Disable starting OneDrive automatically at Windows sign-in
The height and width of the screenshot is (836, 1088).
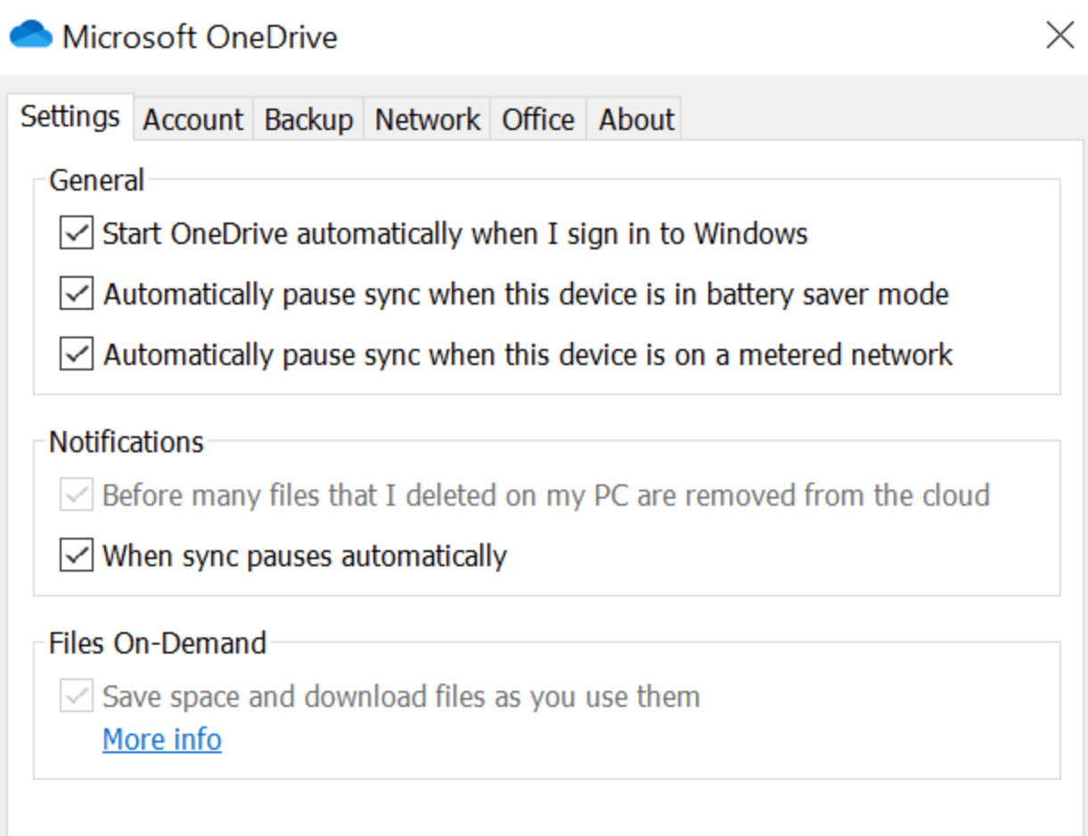[77, 234]
